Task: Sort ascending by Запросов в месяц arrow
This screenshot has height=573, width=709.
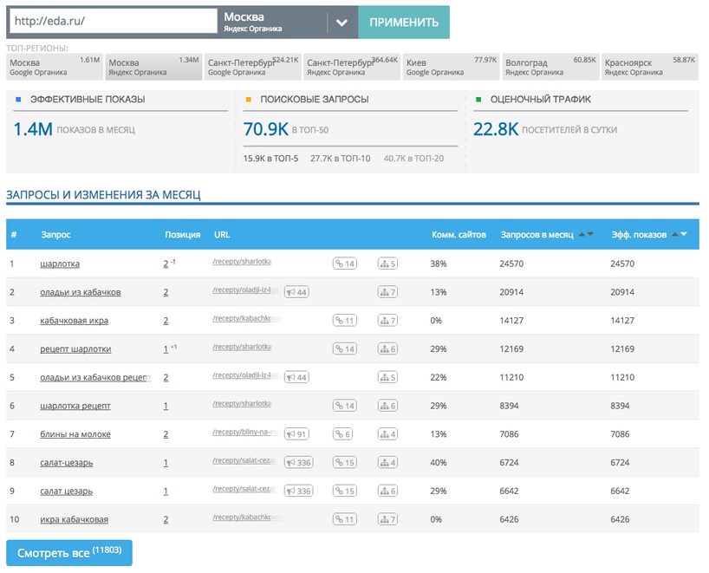Action: [582, 234]
